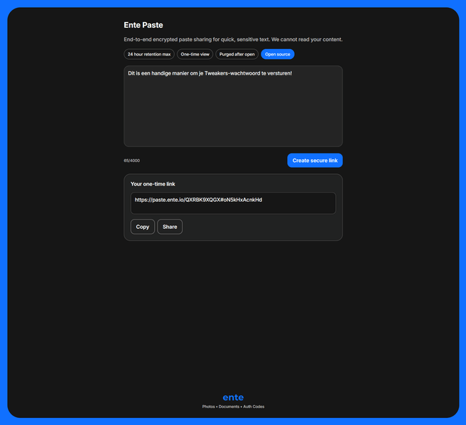Select the 24 hour retention max chip
The image size is (466, 425).
(x=149, y=54)
